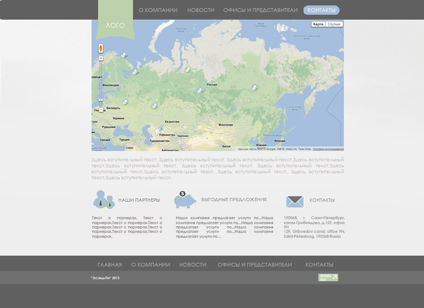The width and height of the screenshot is (424, 308).
Task: Zoom out with the map minus button
Action: (101, 110)
